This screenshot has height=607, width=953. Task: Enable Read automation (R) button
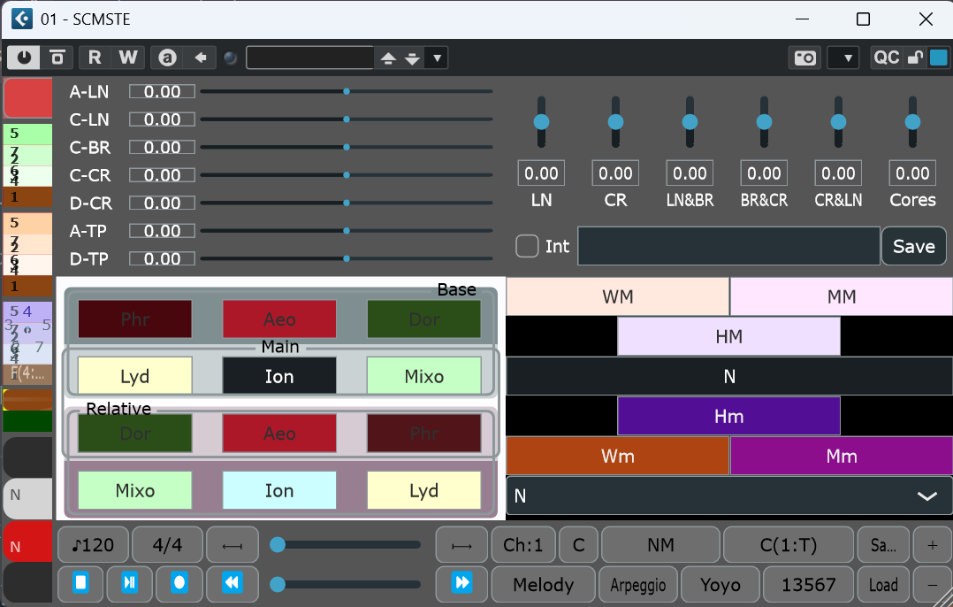tap(95, 58)
